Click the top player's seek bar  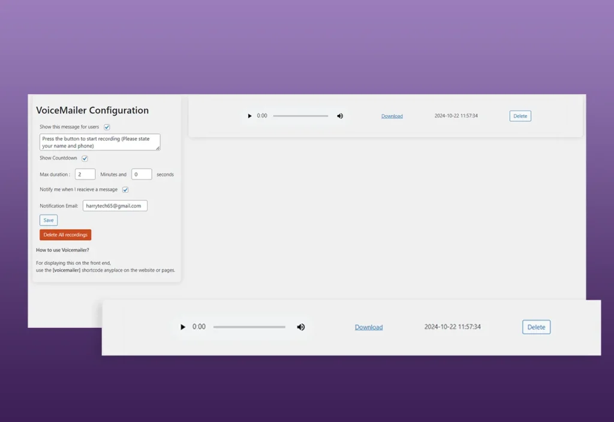point(301,116)
